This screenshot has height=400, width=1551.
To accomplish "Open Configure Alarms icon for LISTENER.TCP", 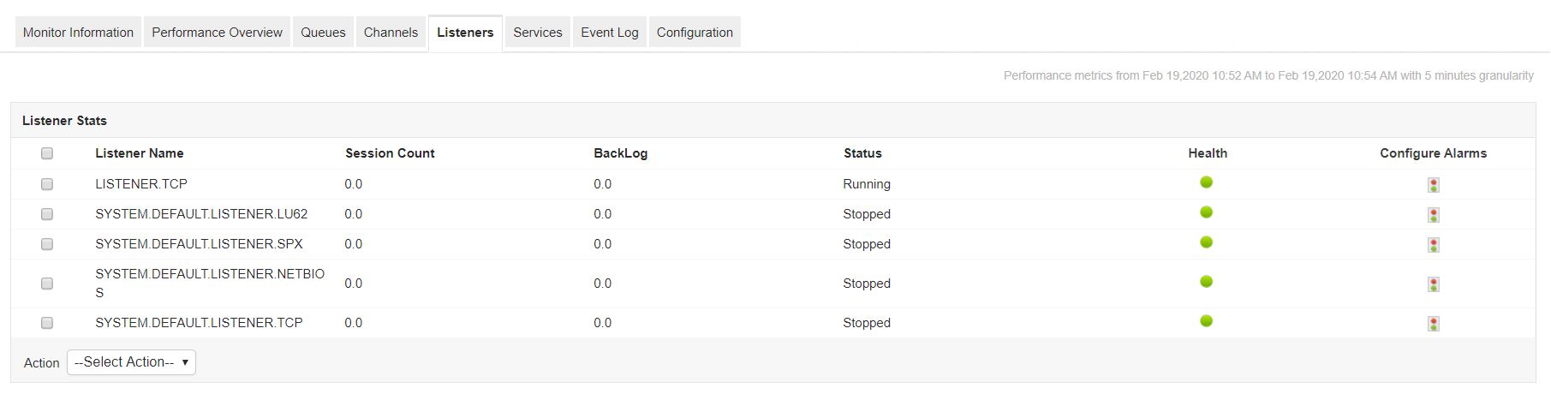I will 1433,185.
